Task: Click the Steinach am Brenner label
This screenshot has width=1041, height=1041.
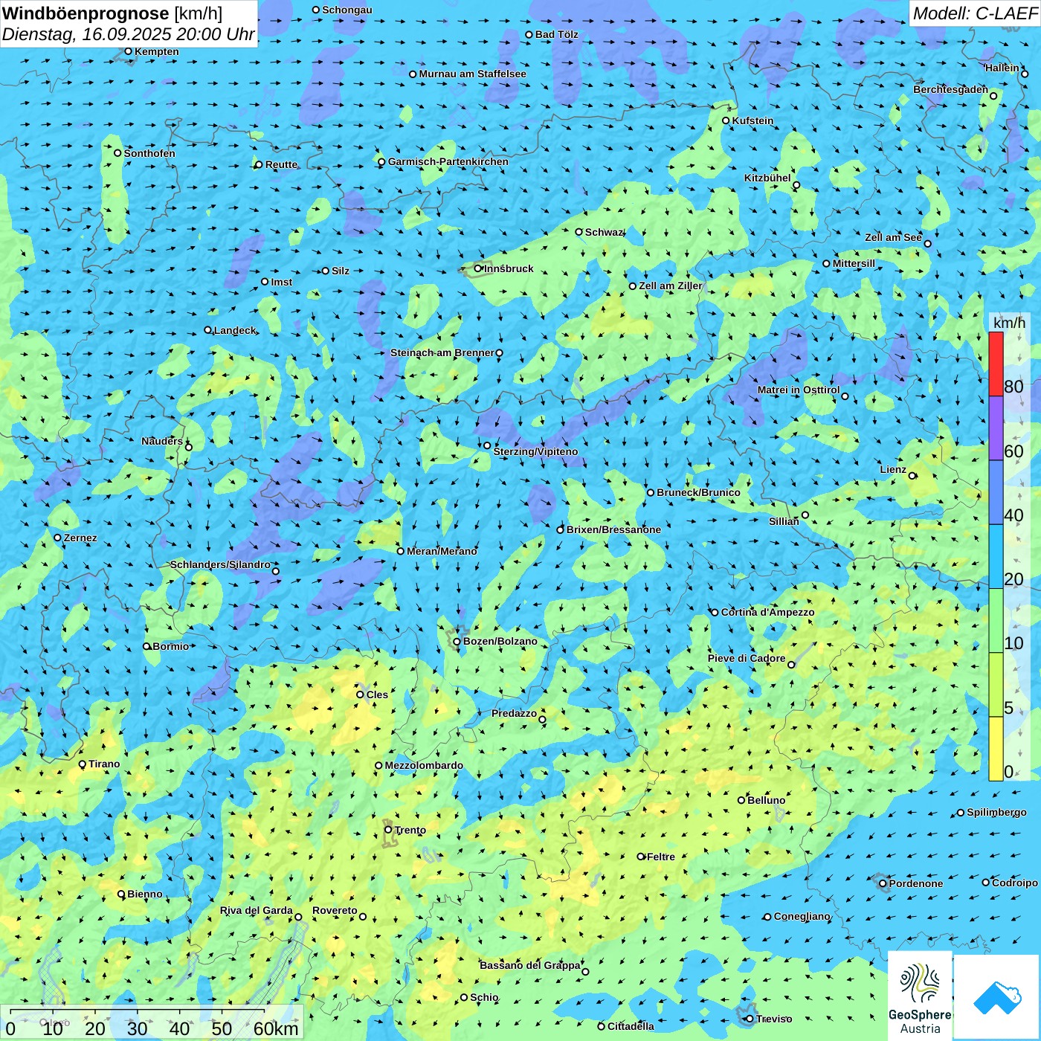Action: pos(442,352)
